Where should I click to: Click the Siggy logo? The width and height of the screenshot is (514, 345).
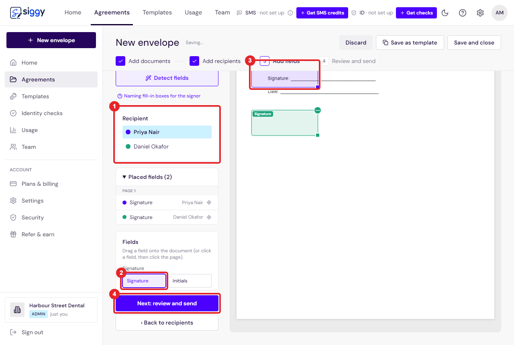click(27, 12)
